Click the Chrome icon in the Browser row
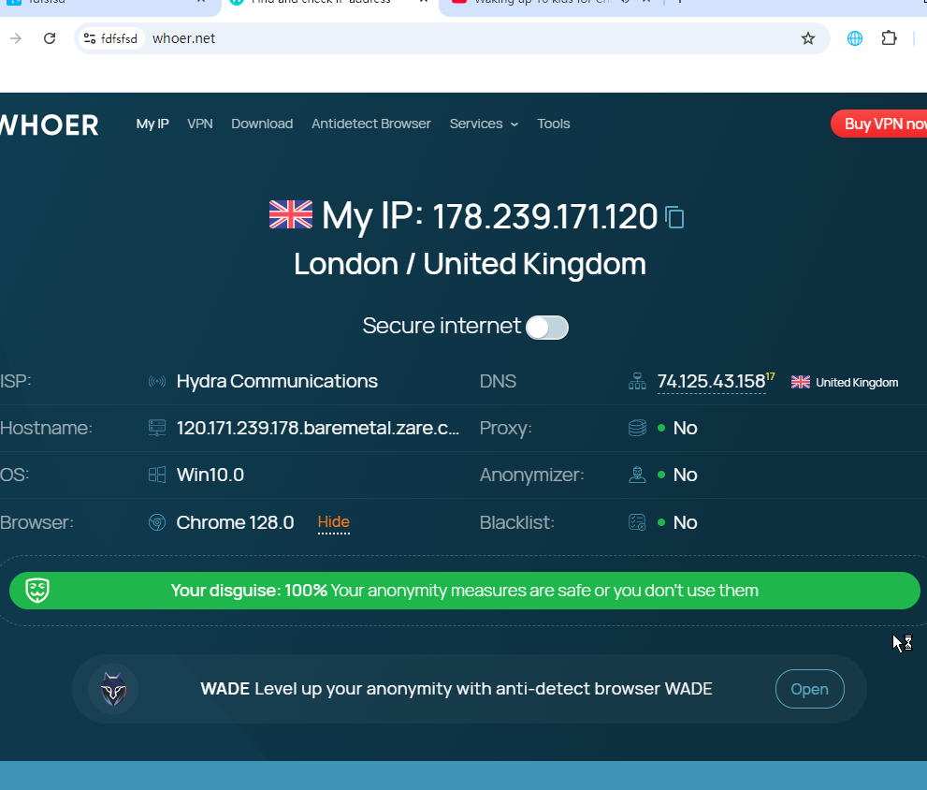This screenshot has width=927, height=790. (156, 522)
